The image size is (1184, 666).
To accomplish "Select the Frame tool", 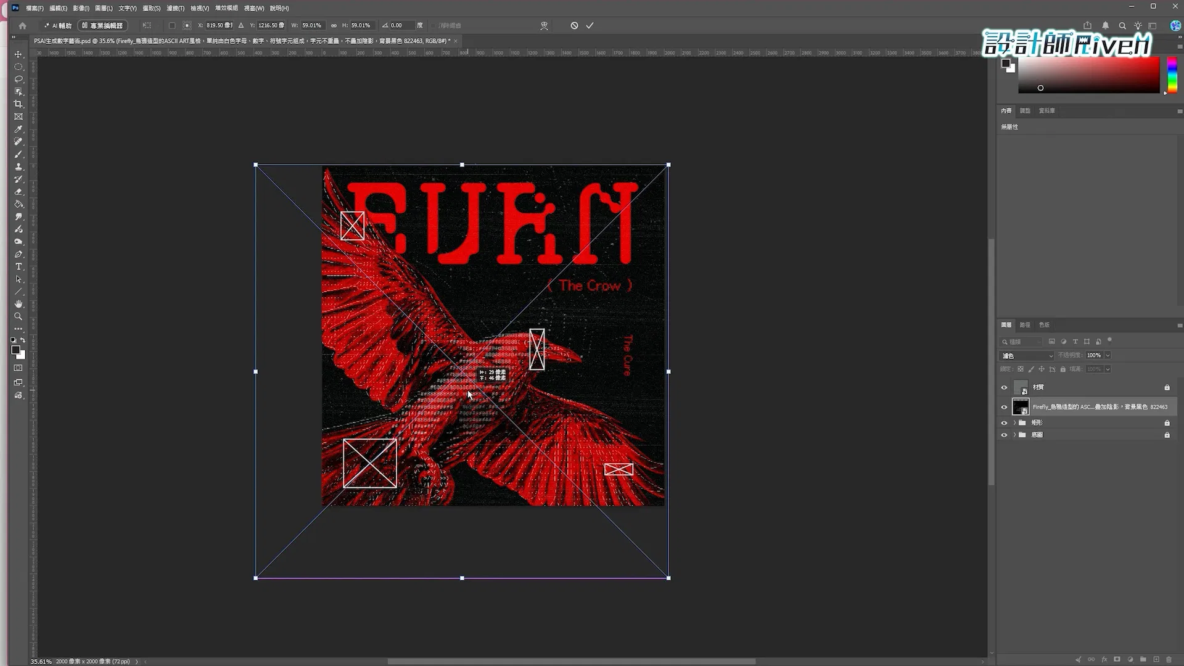I will tap(18, 117).
